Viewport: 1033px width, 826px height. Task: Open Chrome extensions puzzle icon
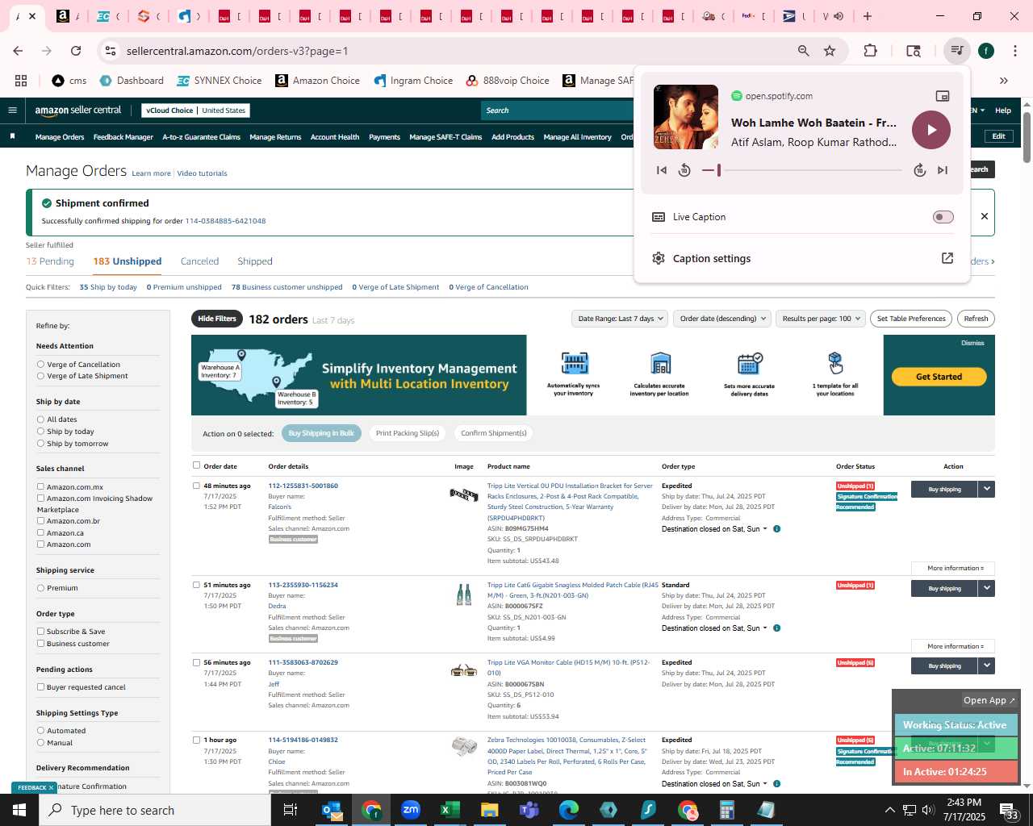pyautogui.click(x=870, y=51)
